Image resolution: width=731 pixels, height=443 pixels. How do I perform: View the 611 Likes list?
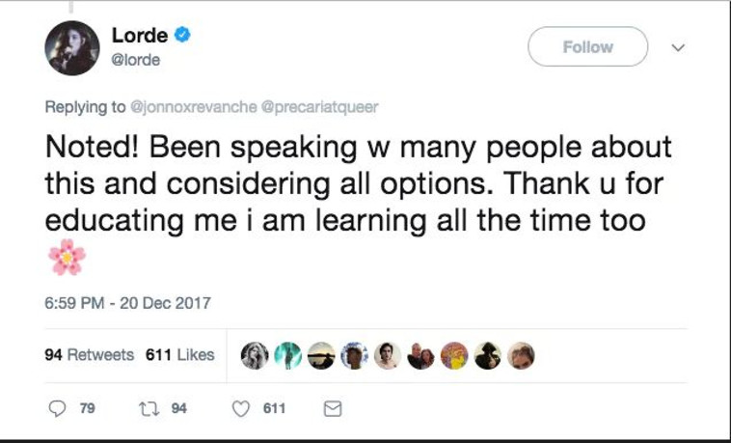[x=179, y=354]
